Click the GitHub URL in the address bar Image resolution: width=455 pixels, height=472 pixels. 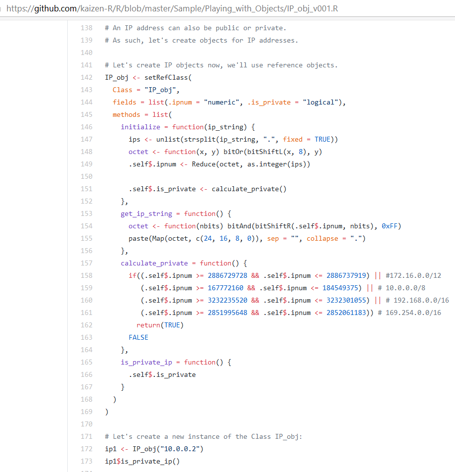click(x=172, y=8)
